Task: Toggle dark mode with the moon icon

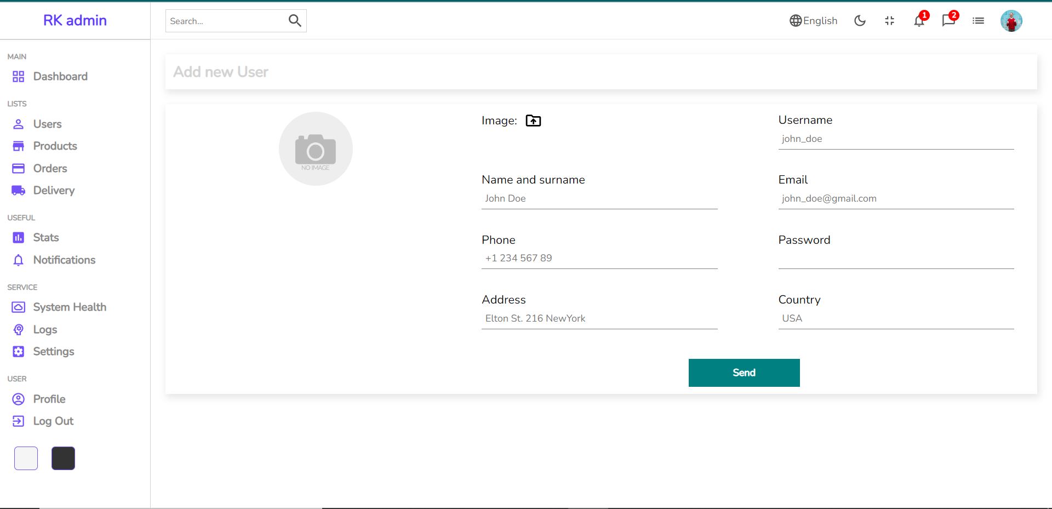Action: pyautogui.click(x=859, y=21)
